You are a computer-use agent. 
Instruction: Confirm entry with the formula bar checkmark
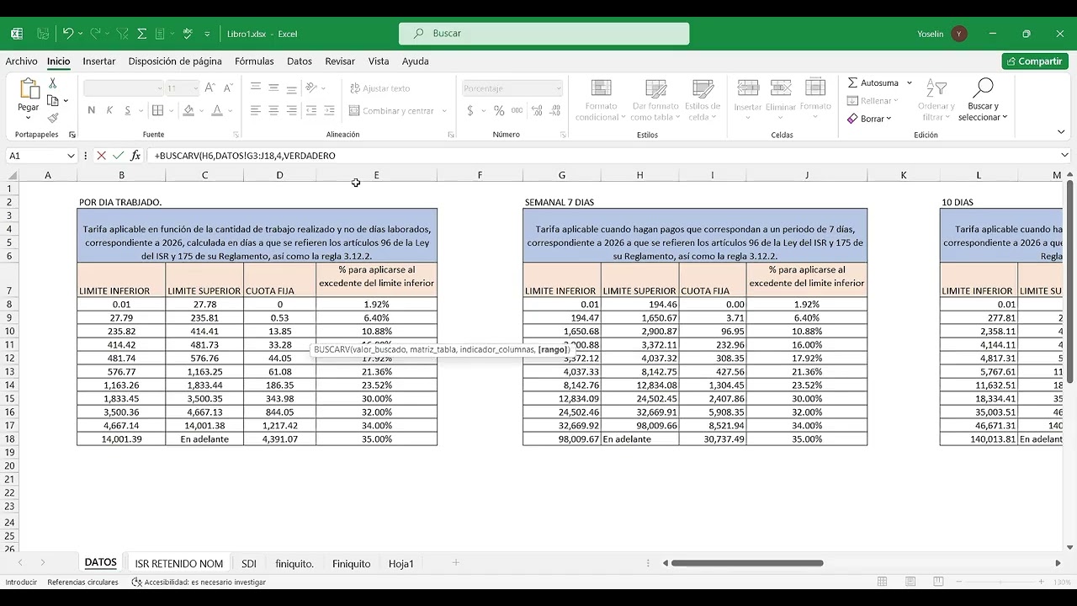tap(118, 156)
